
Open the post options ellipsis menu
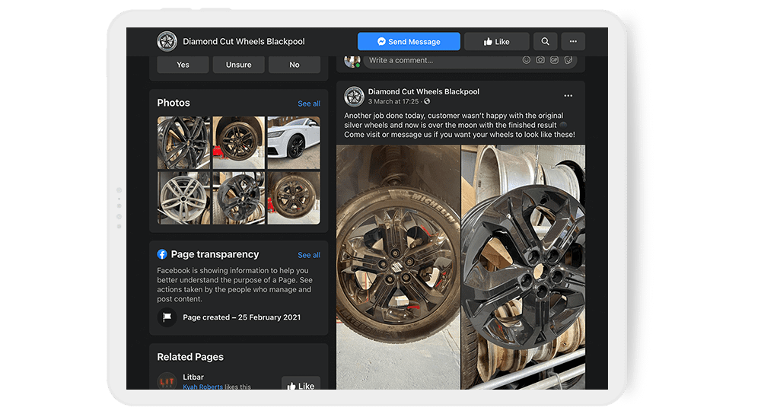568,96
